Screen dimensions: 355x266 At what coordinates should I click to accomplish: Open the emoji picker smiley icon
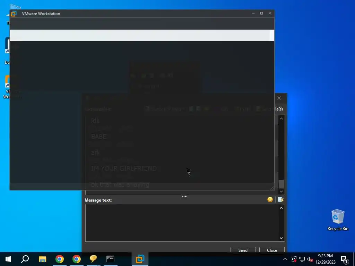click(270, 199)
